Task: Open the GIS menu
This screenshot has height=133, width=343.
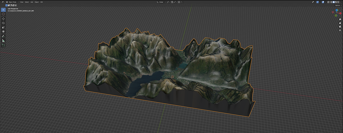Action: tap(41, 2)
